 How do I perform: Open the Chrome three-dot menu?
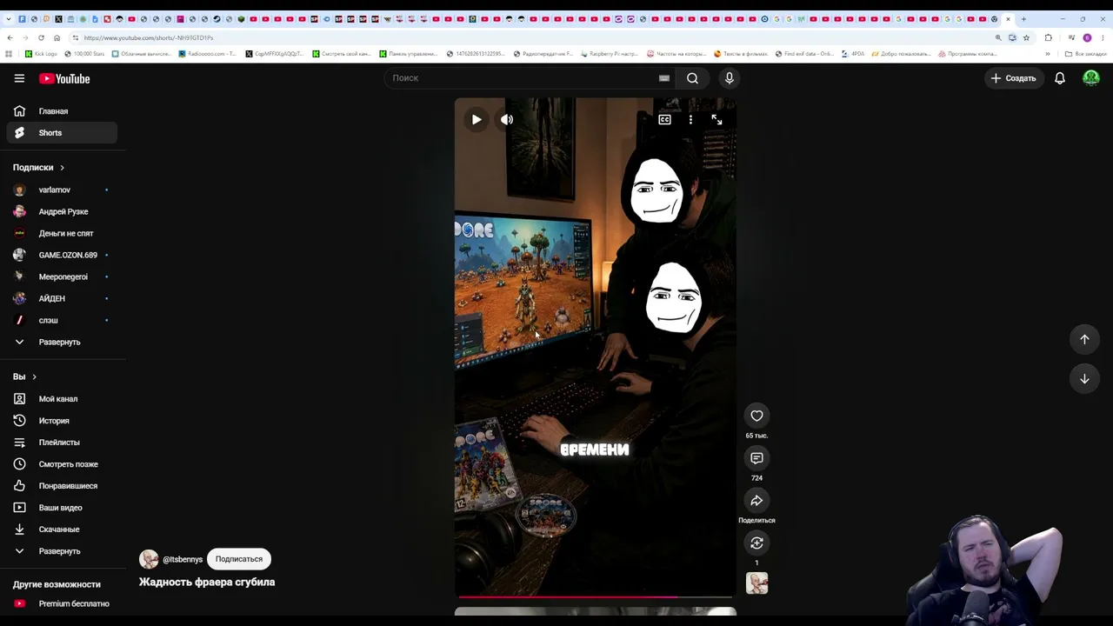click(1103, 37)
